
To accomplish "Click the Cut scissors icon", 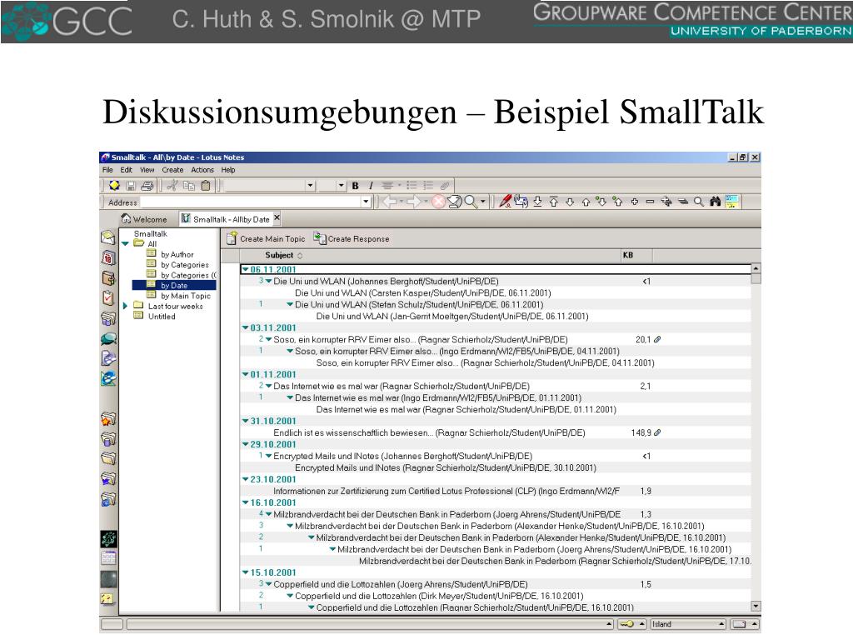I will coord(172,186).
